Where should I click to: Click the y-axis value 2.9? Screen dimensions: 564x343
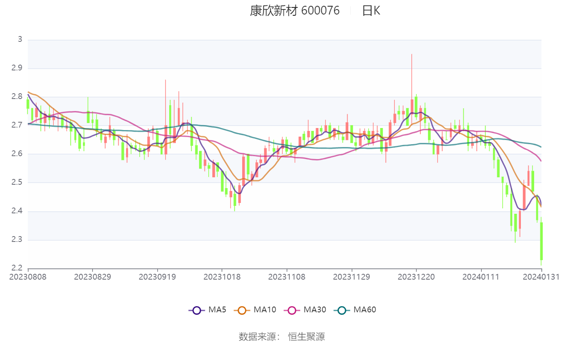click(17, 68)
